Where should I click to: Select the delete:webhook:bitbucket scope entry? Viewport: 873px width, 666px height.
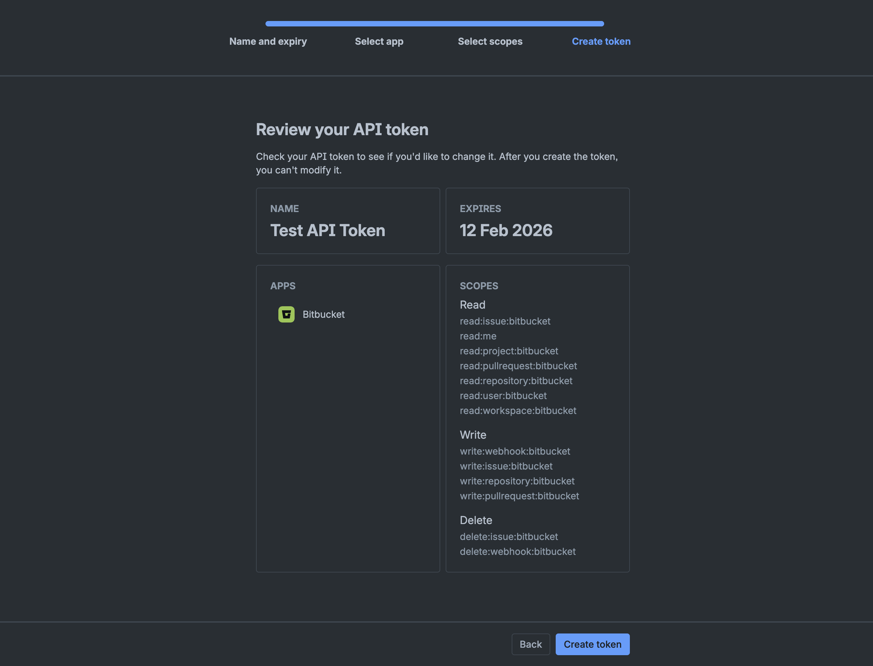517,551
